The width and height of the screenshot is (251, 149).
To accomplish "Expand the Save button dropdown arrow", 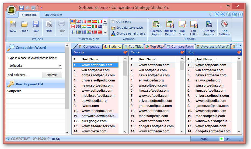I will click(36, 34).
